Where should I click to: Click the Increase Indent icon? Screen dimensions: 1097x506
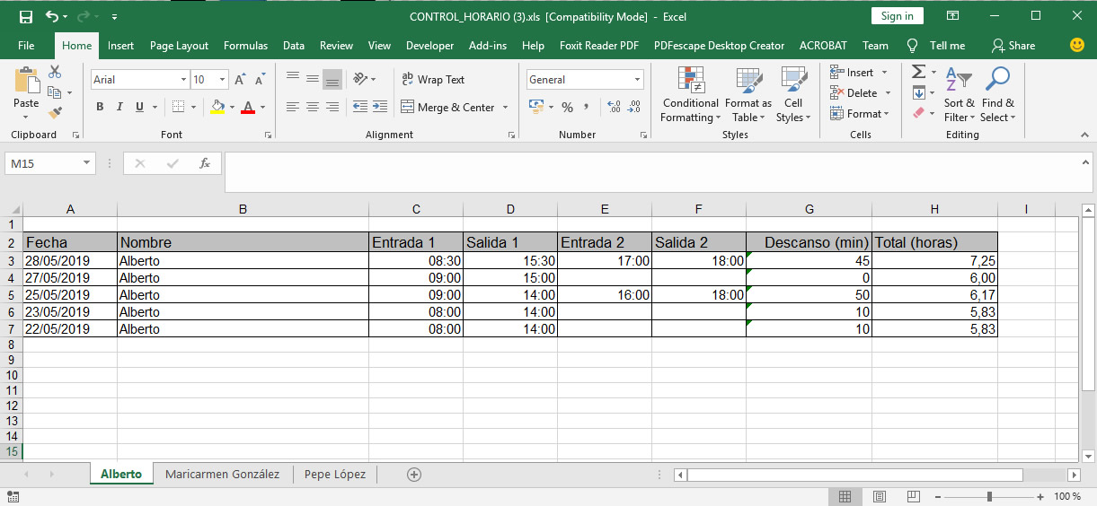pos(381,107)
